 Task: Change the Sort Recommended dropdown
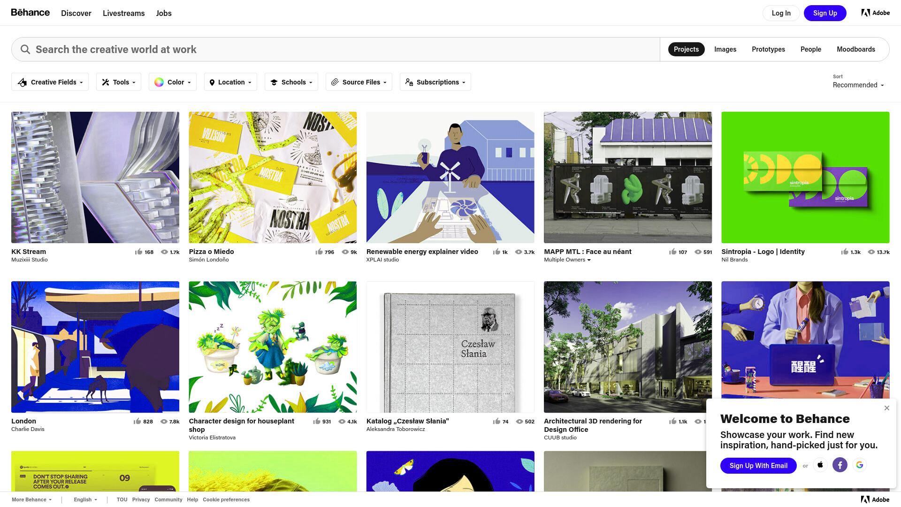pos(858,85)
